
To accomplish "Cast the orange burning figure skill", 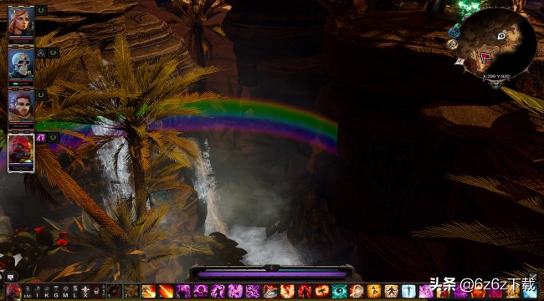I will click(287, 291).
